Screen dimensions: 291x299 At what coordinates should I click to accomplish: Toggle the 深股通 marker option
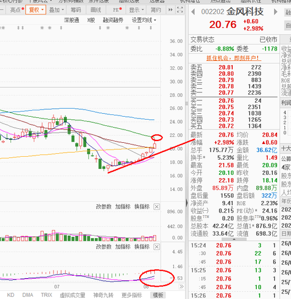tap(72, 20)
